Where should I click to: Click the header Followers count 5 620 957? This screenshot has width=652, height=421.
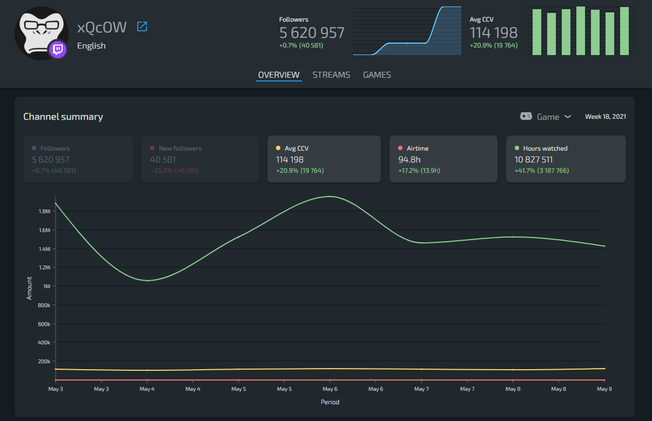(312, 33)
